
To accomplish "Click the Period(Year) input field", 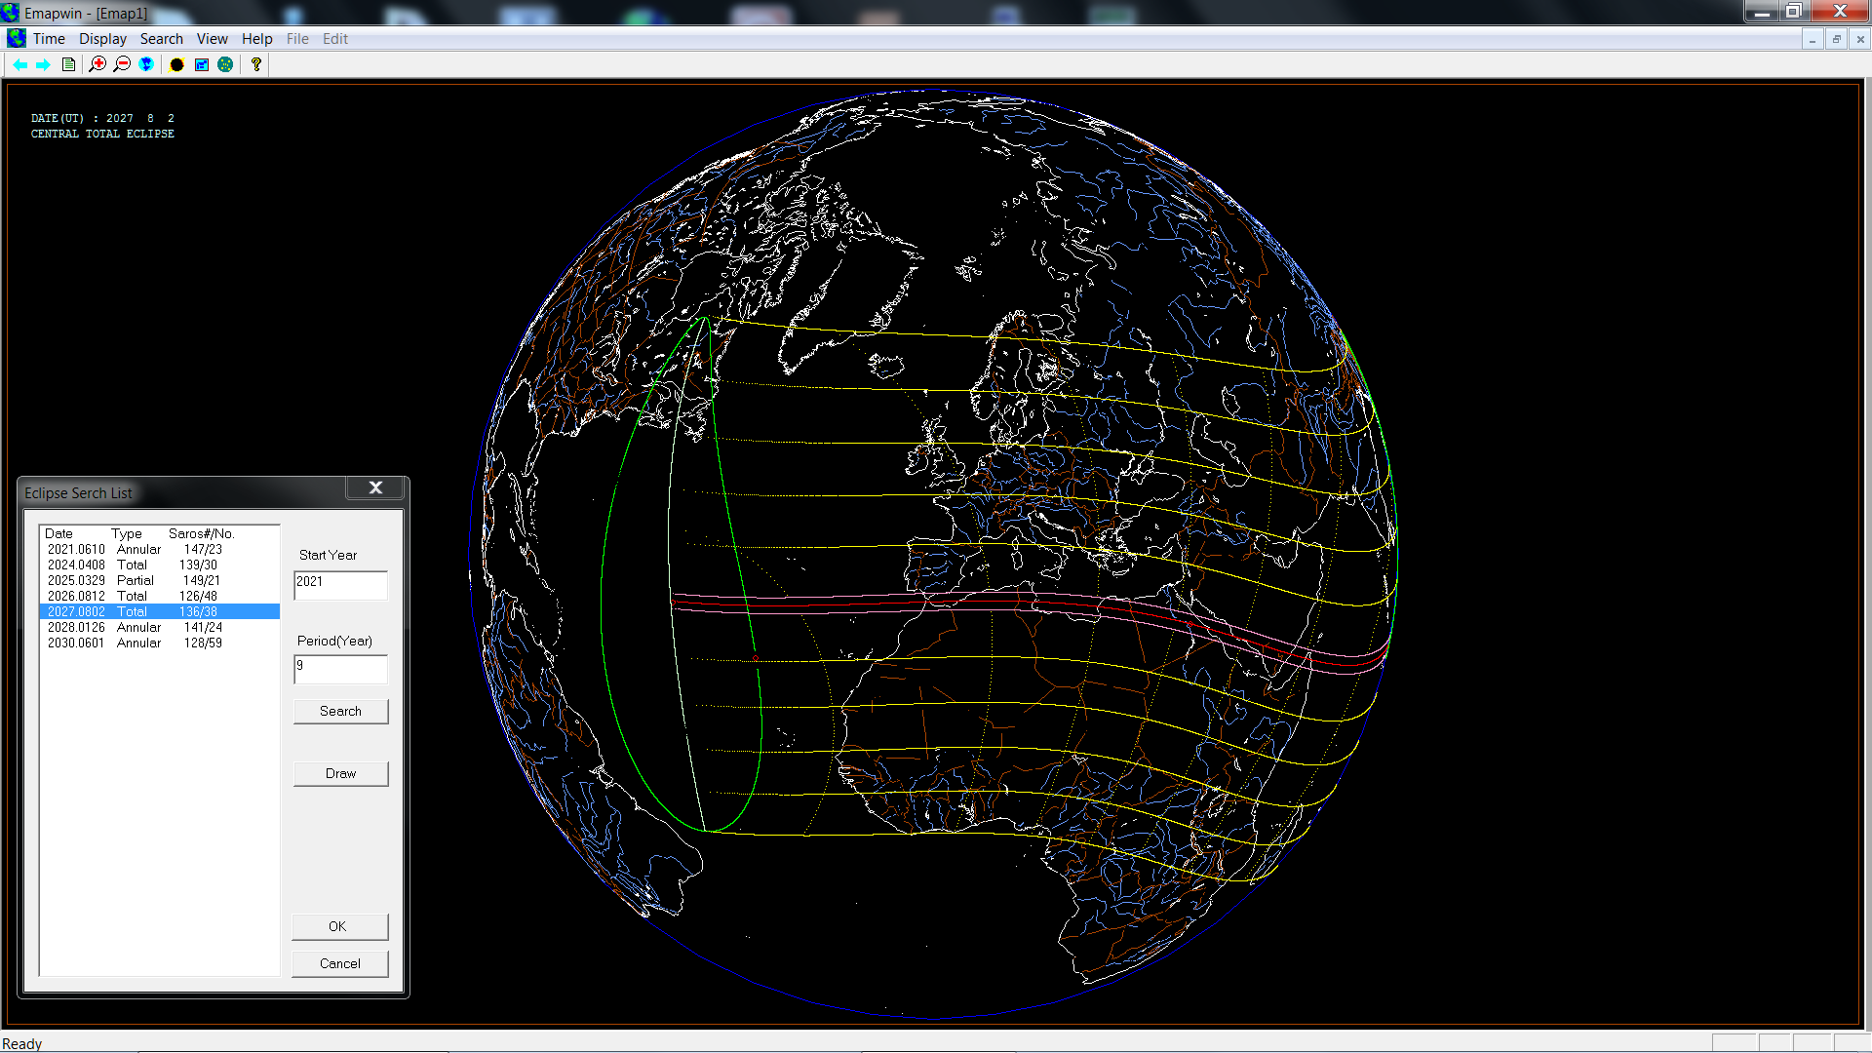I will pyautogui.click(x=340, y=669).
